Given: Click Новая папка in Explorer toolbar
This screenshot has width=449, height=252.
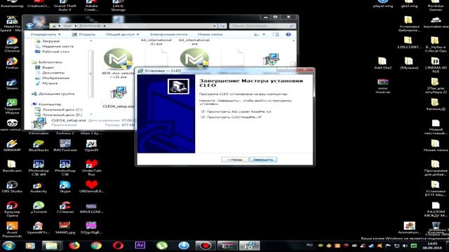Looking at the screenshot, I should (210, 34).
